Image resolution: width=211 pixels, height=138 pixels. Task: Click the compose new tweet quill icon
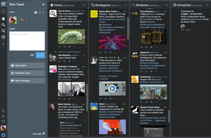pos(3,4)
